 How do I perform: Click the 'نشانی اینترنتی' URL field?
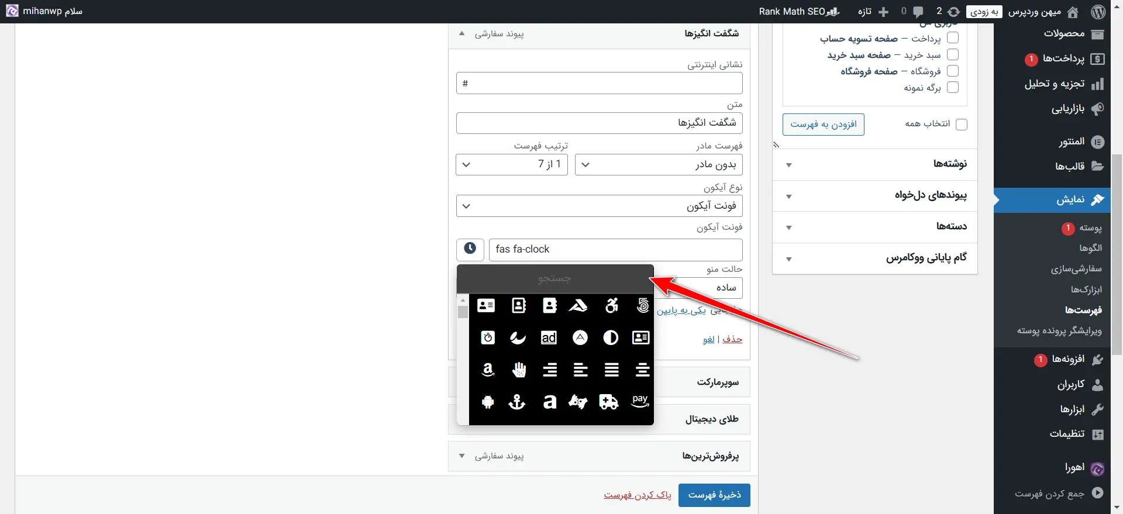click(x=600, y=83)
